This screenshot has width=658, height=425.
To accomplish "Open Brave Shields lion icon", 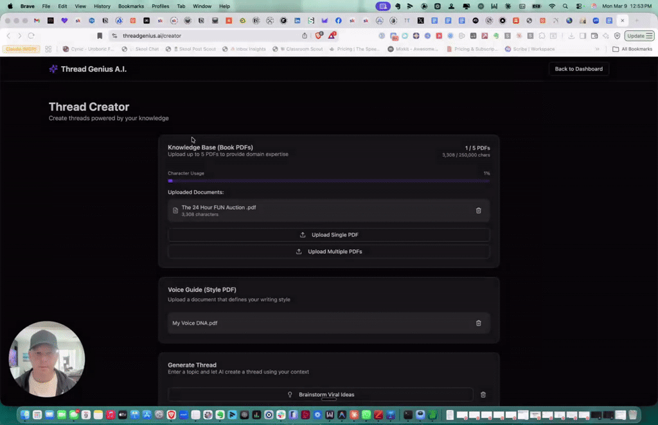I will point(319,35).
